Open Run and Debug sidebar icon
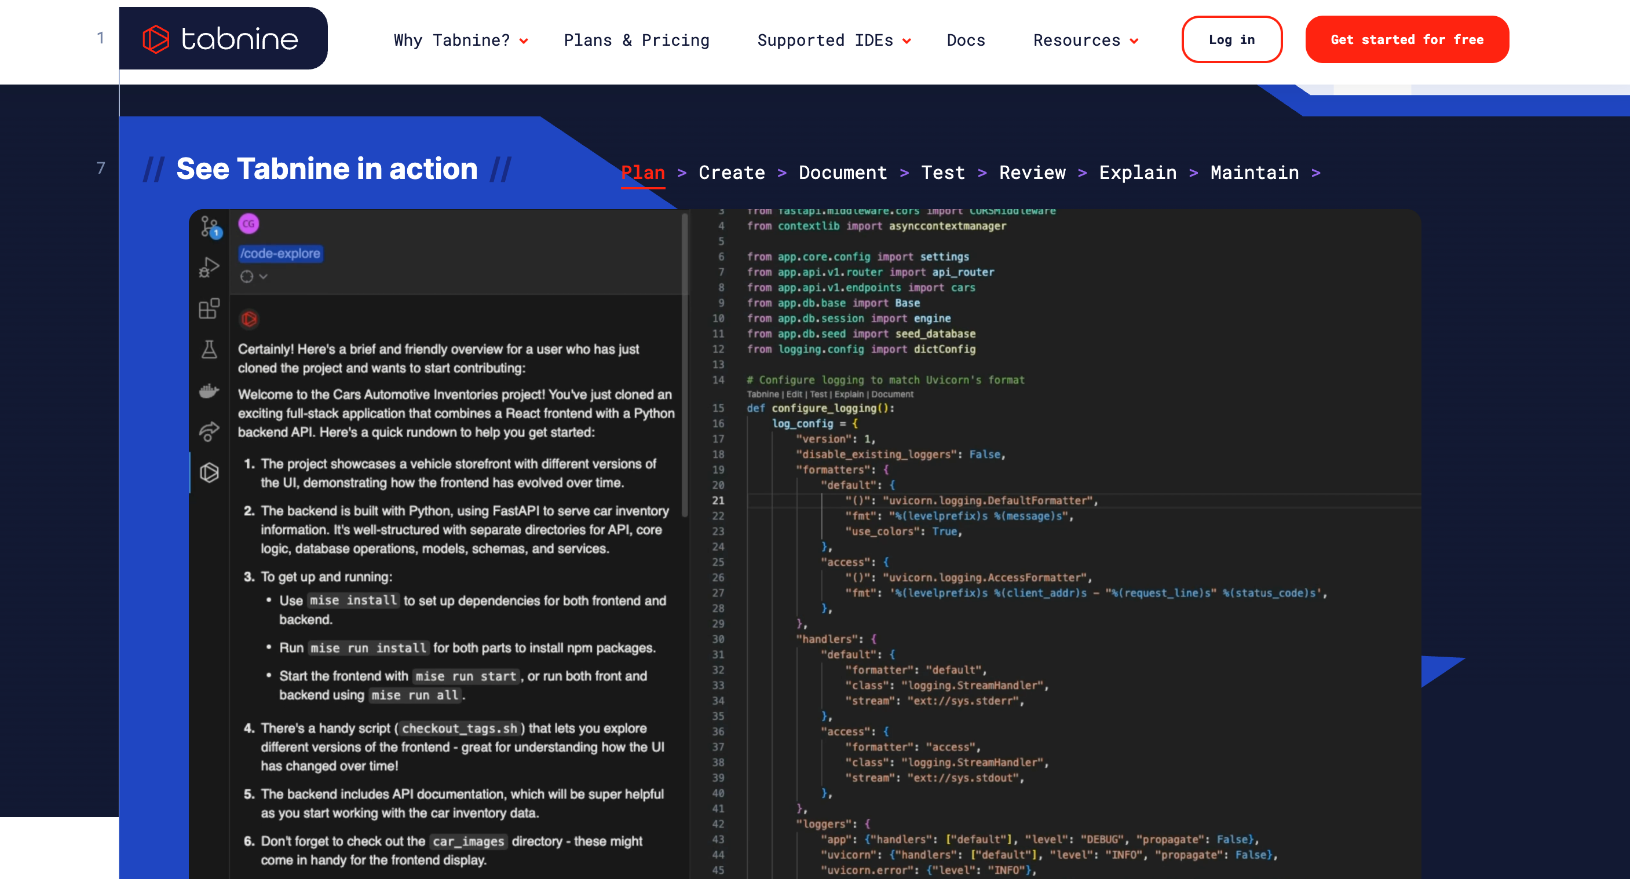The height and width of the screenshot is (879, 1630). (210, 267)
